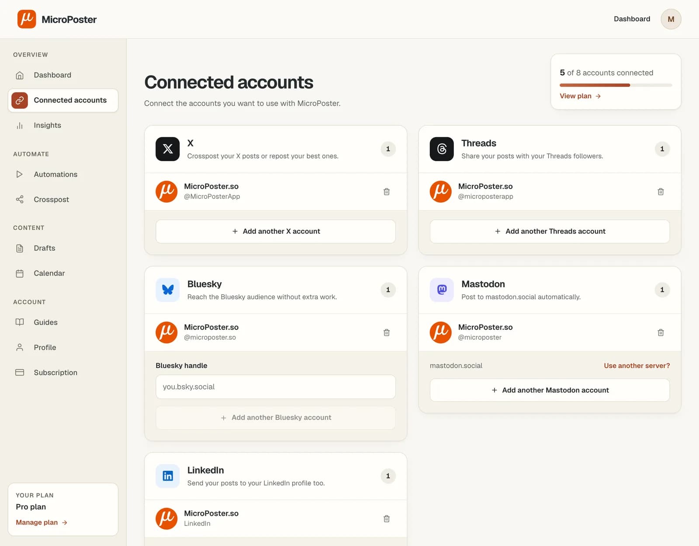Click the X platform logo icon
This screenshot has width=699, height=546.
pos(168,149)
